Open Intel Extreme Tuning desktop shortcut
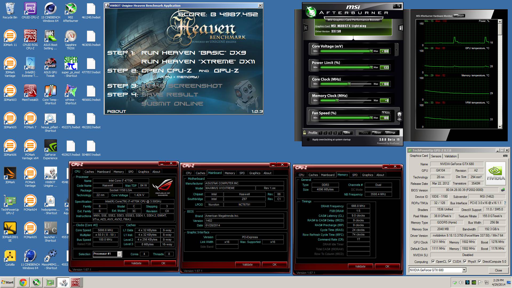This screenshot has height=288, width=512. 30,67
